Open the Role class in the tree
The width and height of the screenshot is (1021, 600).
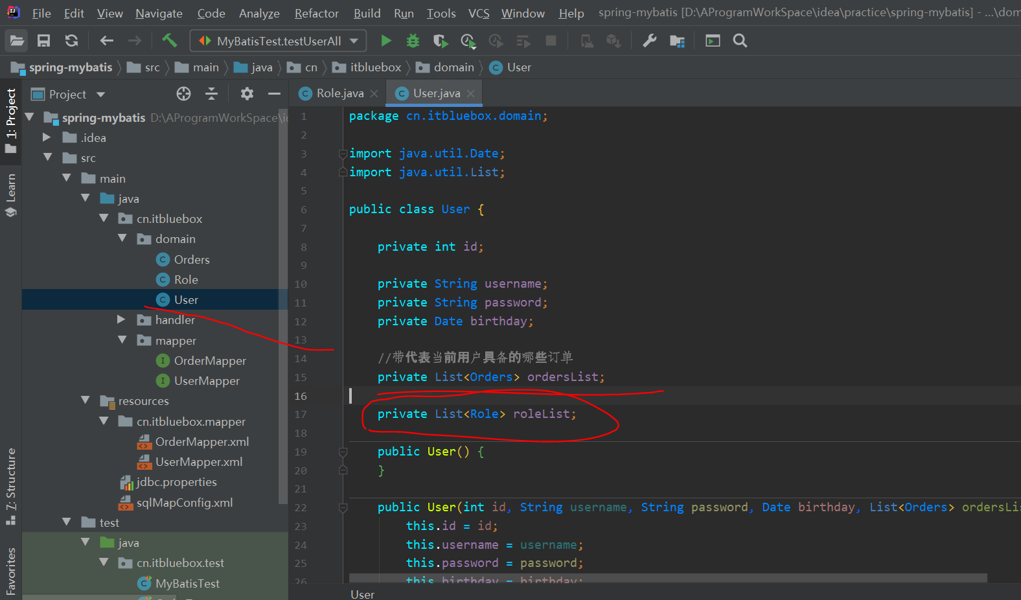(178, 279)
